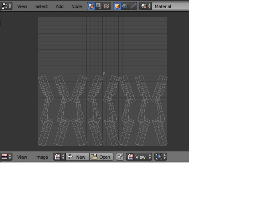This screenshot has height=199, width=265.
Task: Open the Select menu
Action: click(41, 6)
